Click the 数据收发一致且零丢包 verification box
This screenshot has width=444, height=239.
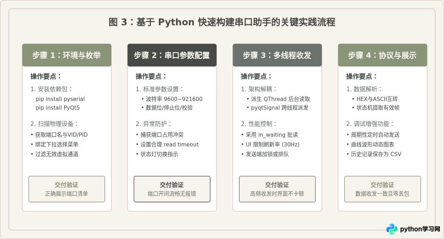coord(383,189)
